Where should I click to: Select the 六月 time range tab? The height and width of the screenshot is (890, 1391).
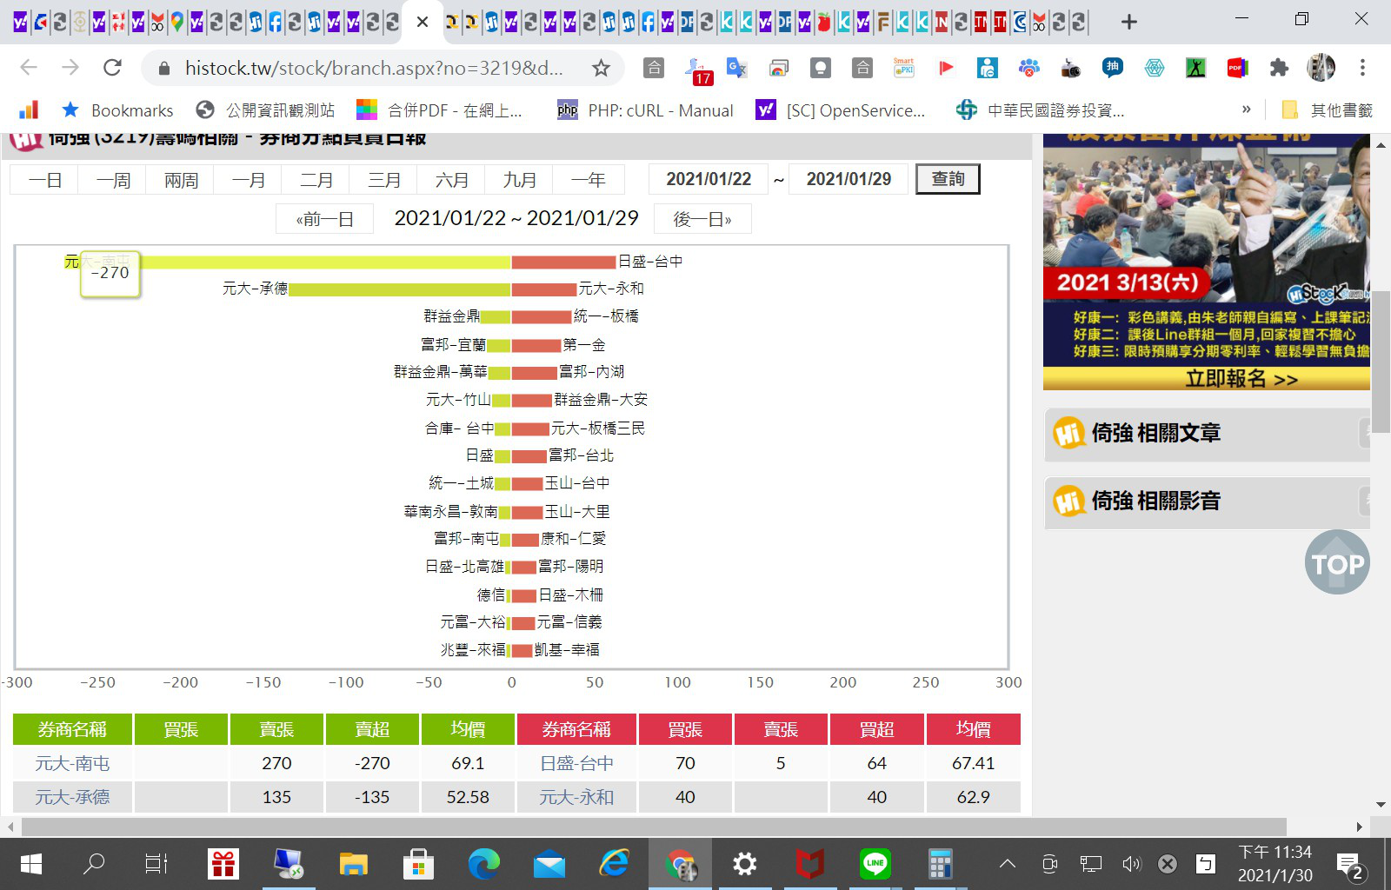(x=452, y=180)
